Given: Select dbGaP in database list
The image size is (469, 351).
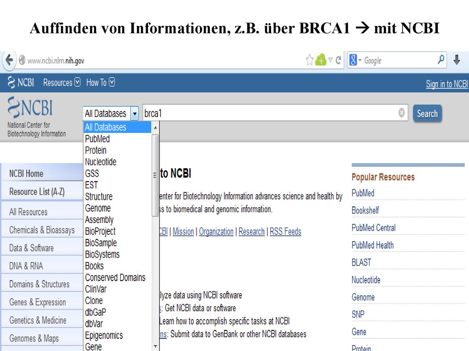Looking at the screenshot, I should pos(117,313).
